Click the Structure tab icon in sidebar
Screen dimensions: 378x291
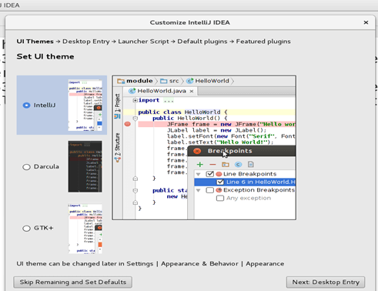pyautogui.click(x=118, y=160)
